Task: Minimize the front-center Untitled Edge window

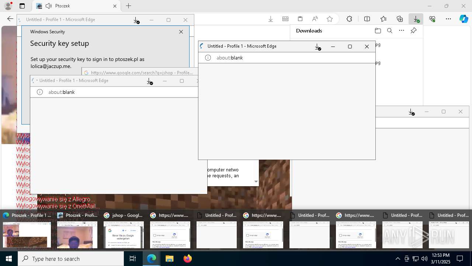Action: pyautogui.click(x=333, y=46)
